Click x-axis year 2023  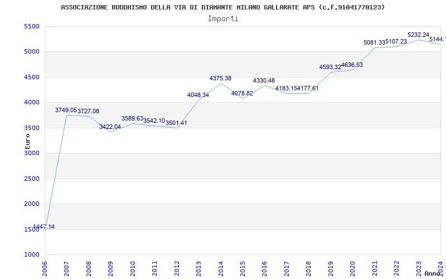point(419,268)
